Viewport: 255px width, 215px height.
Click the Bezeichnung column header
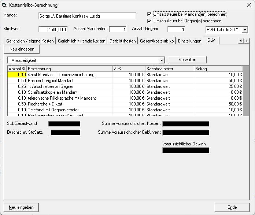coord(70,69)
